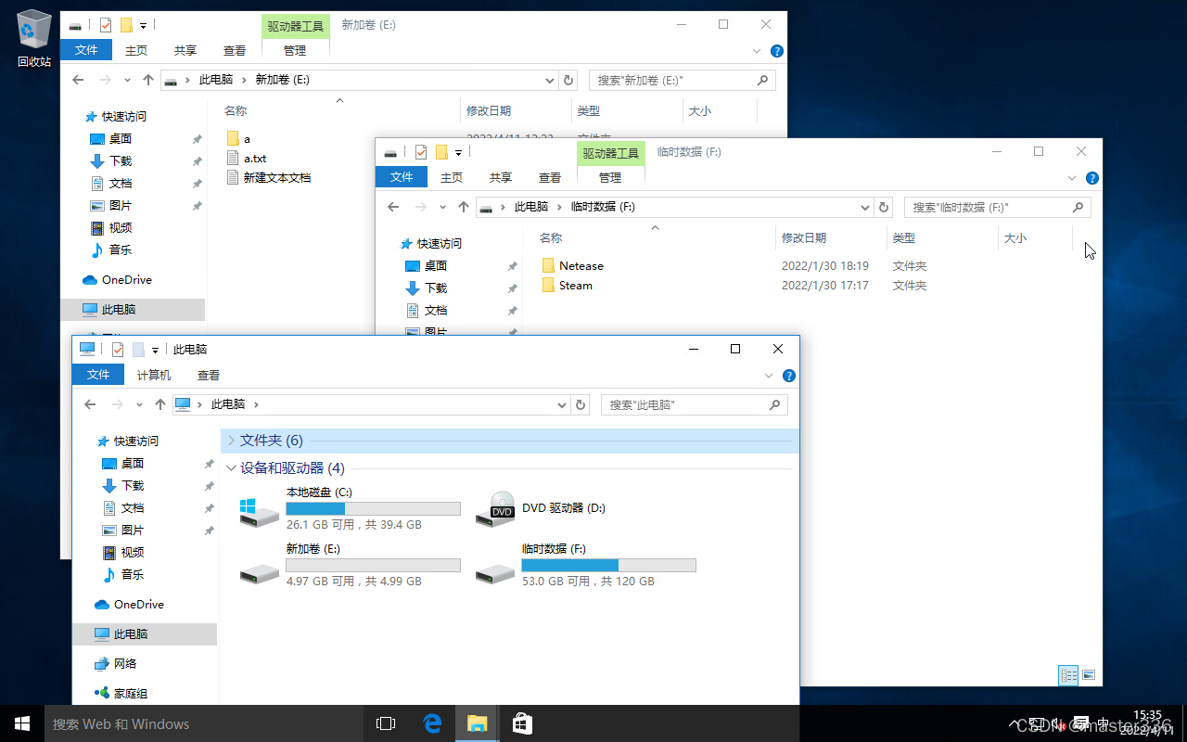Click back arrow in E: window
Screen dimensions: 1187x742
[78, 80]
